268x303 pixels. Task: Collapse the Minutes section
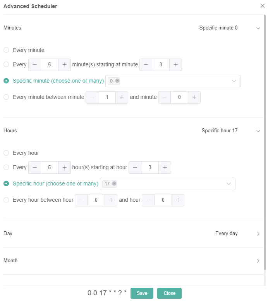pos(258,28)
